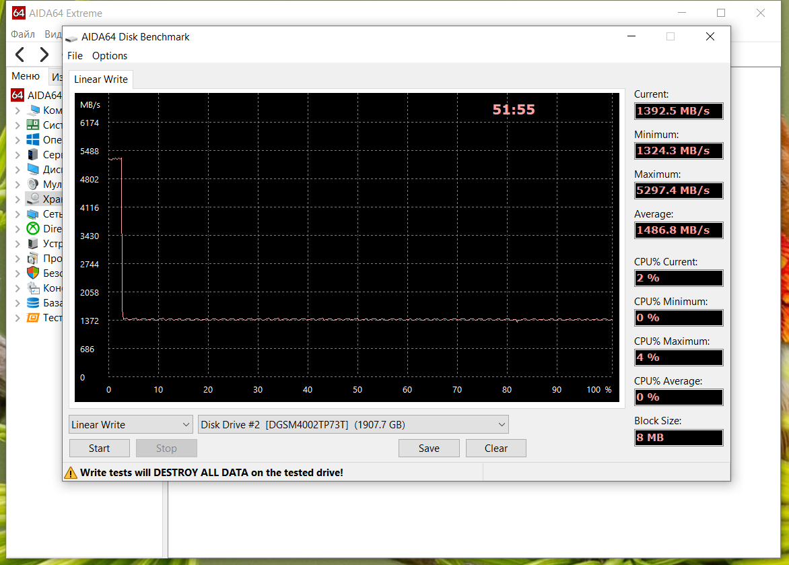The width and height of the screenshot is (789, 565).
Task: Select the Multimedia speaker tree icon
Action: coord(33,184)
